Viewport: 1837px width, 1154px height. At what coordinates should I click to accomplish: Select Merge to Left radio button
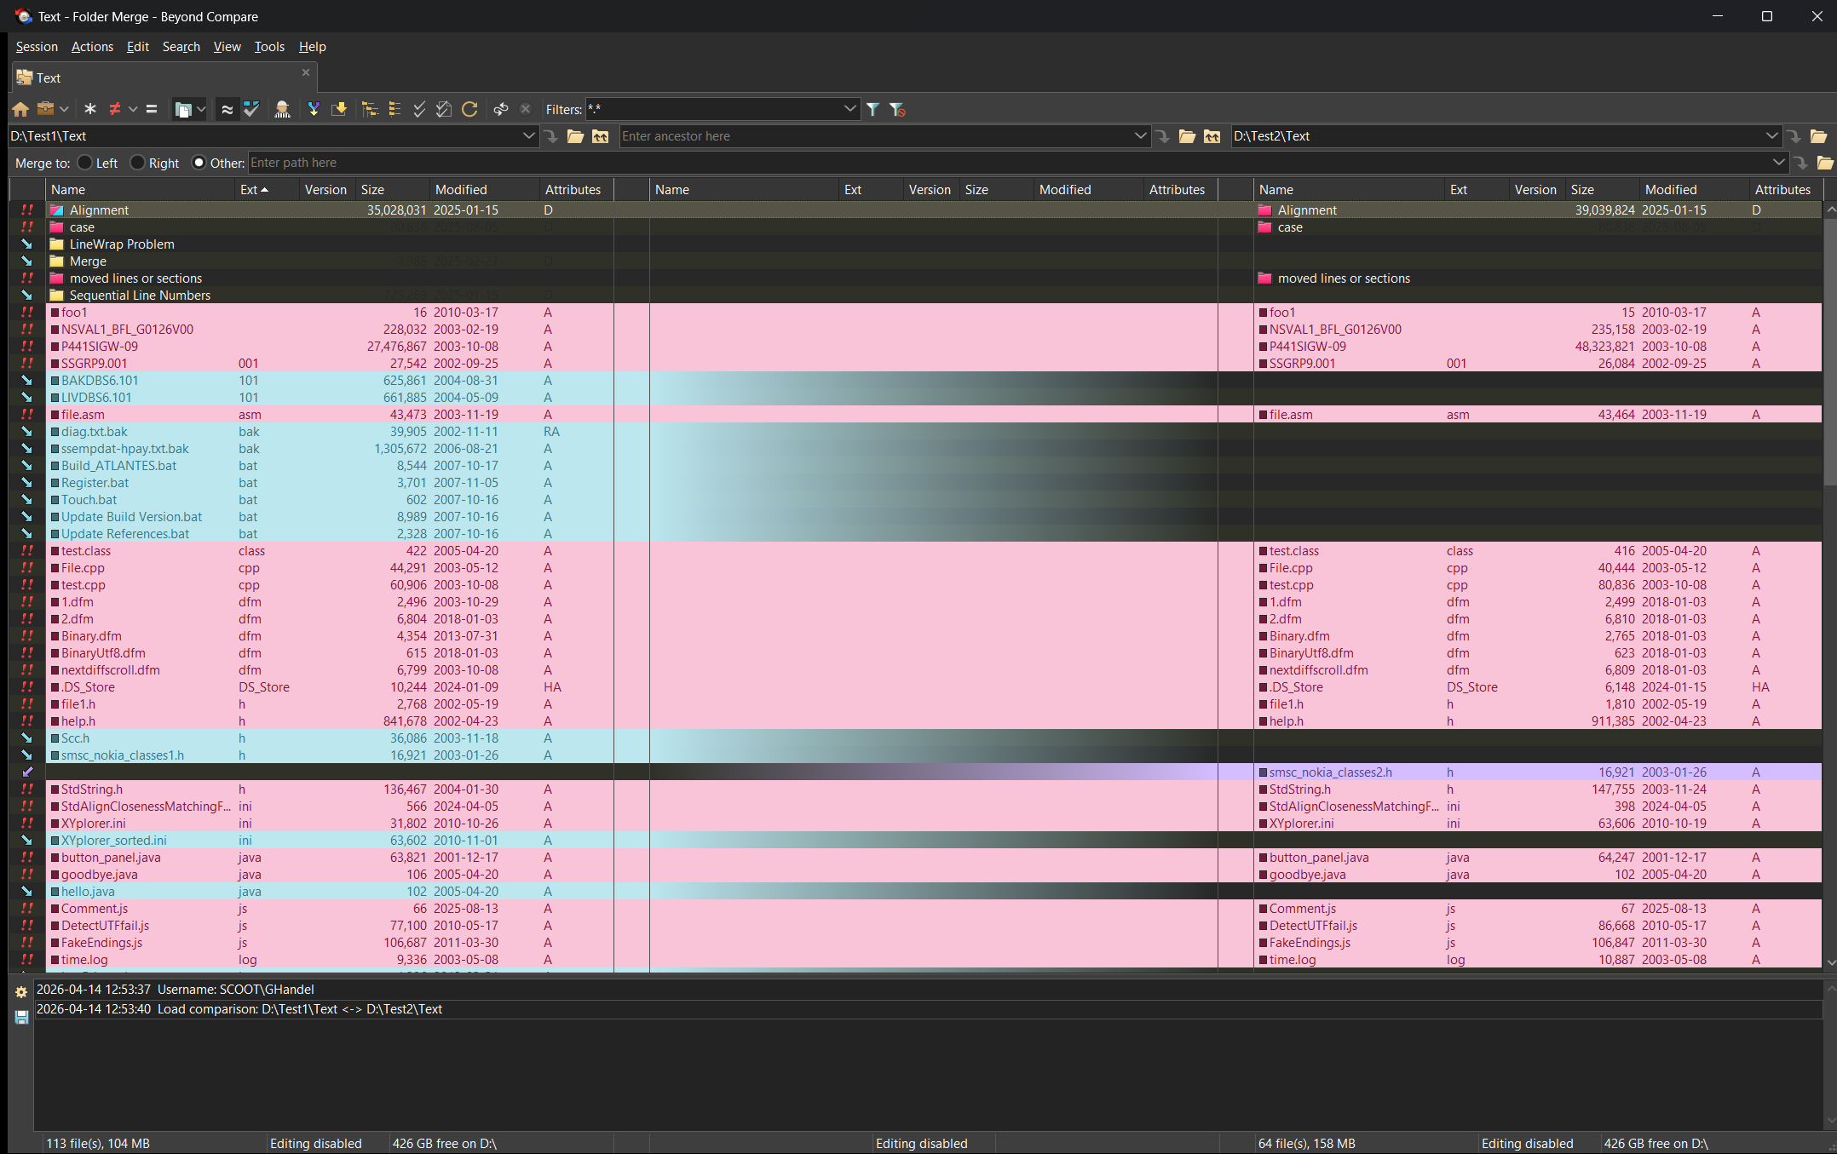coord(84,163)
